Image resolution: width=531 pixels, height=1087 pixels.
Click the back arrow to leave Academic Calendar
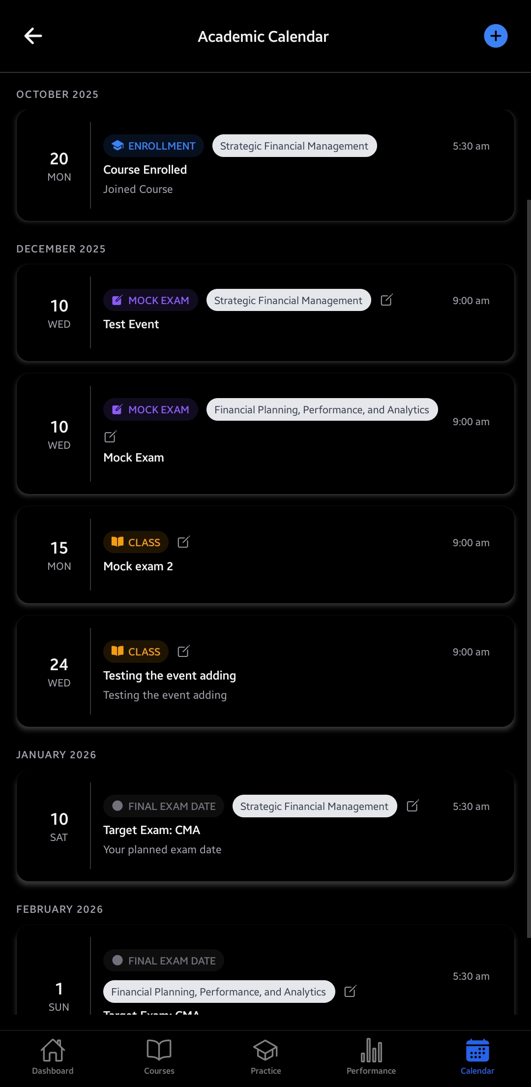click(x=32, y=35)
